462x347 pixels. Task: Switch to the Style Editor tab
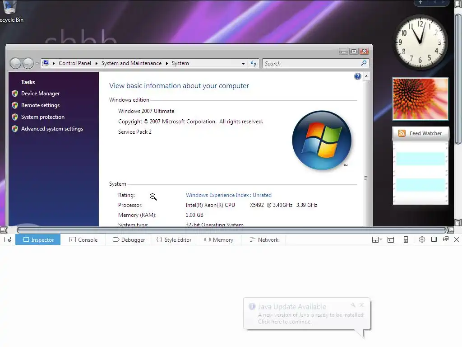tap(174, 239)
